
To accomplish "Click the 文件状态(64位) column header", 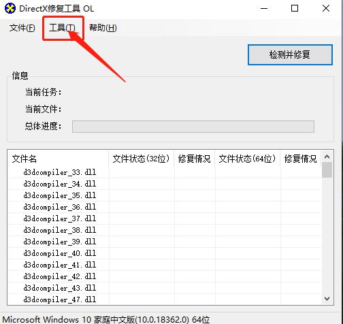I will (248, 159).
